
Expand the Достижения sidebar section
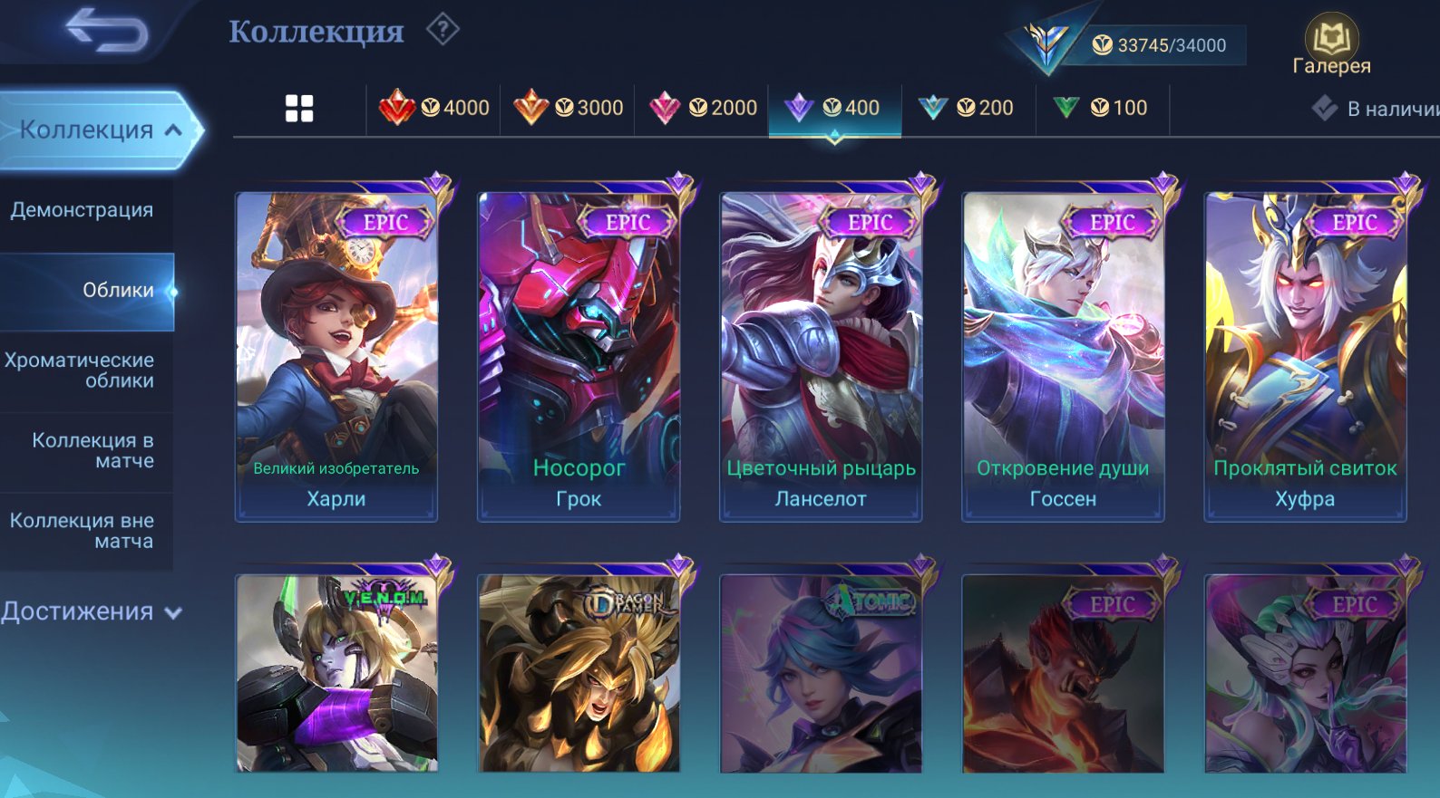click(91, 611)
